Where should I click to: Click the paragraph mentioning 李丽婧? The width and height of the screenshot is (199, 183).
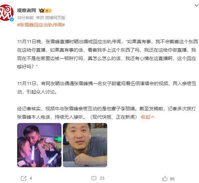coord(107,113)
